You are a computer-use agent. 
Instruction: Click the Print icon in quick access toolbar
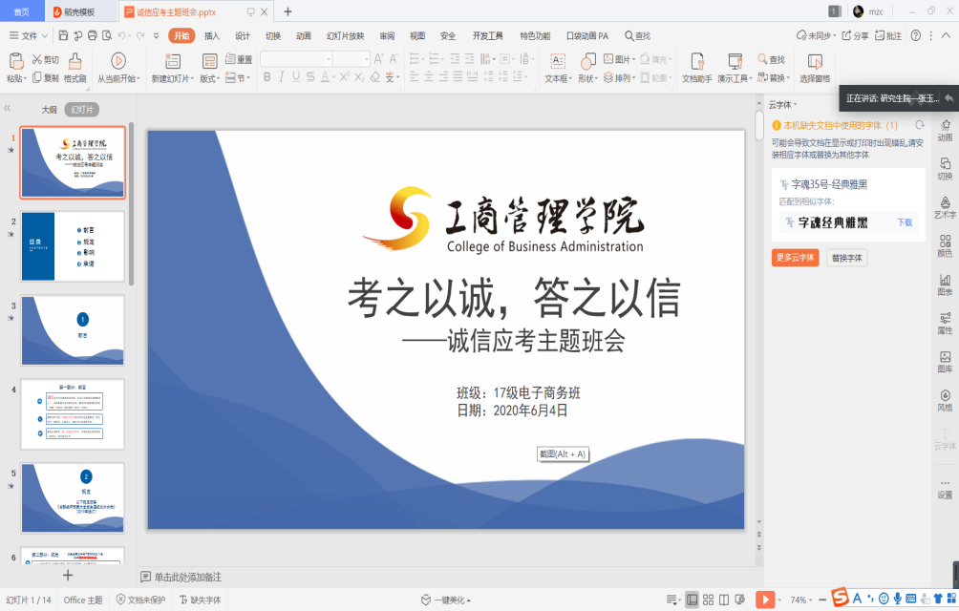coord(93,35)
